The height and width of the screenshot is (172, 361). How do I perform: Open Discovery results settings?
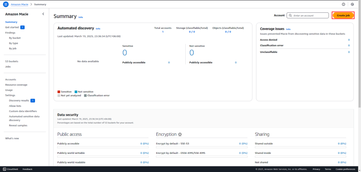[x=19, y=100]
